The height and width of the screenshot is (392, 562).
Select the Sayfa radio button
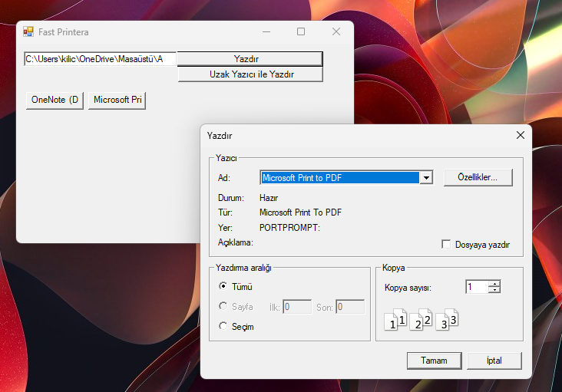tap(223, 306)
